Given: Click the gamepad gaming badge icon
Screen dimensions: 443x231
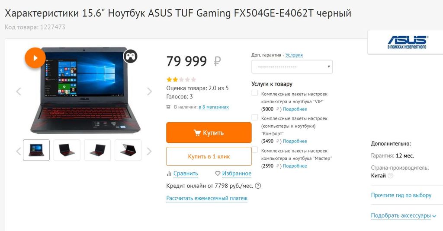Looking at the screenshot, I should pyautogui.click(x=130, y=56).
